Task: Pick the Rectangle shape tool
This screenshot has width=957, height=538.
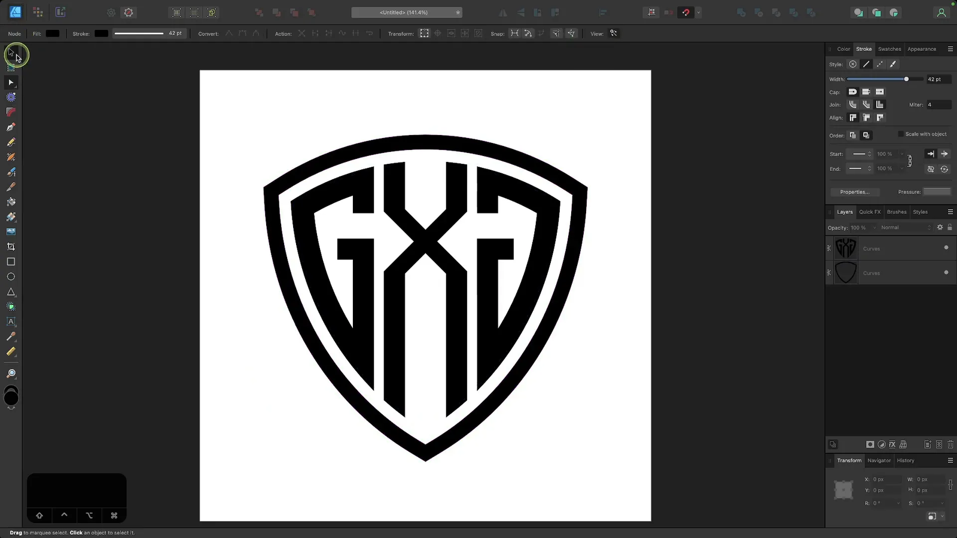Action: tap(11, 262)
